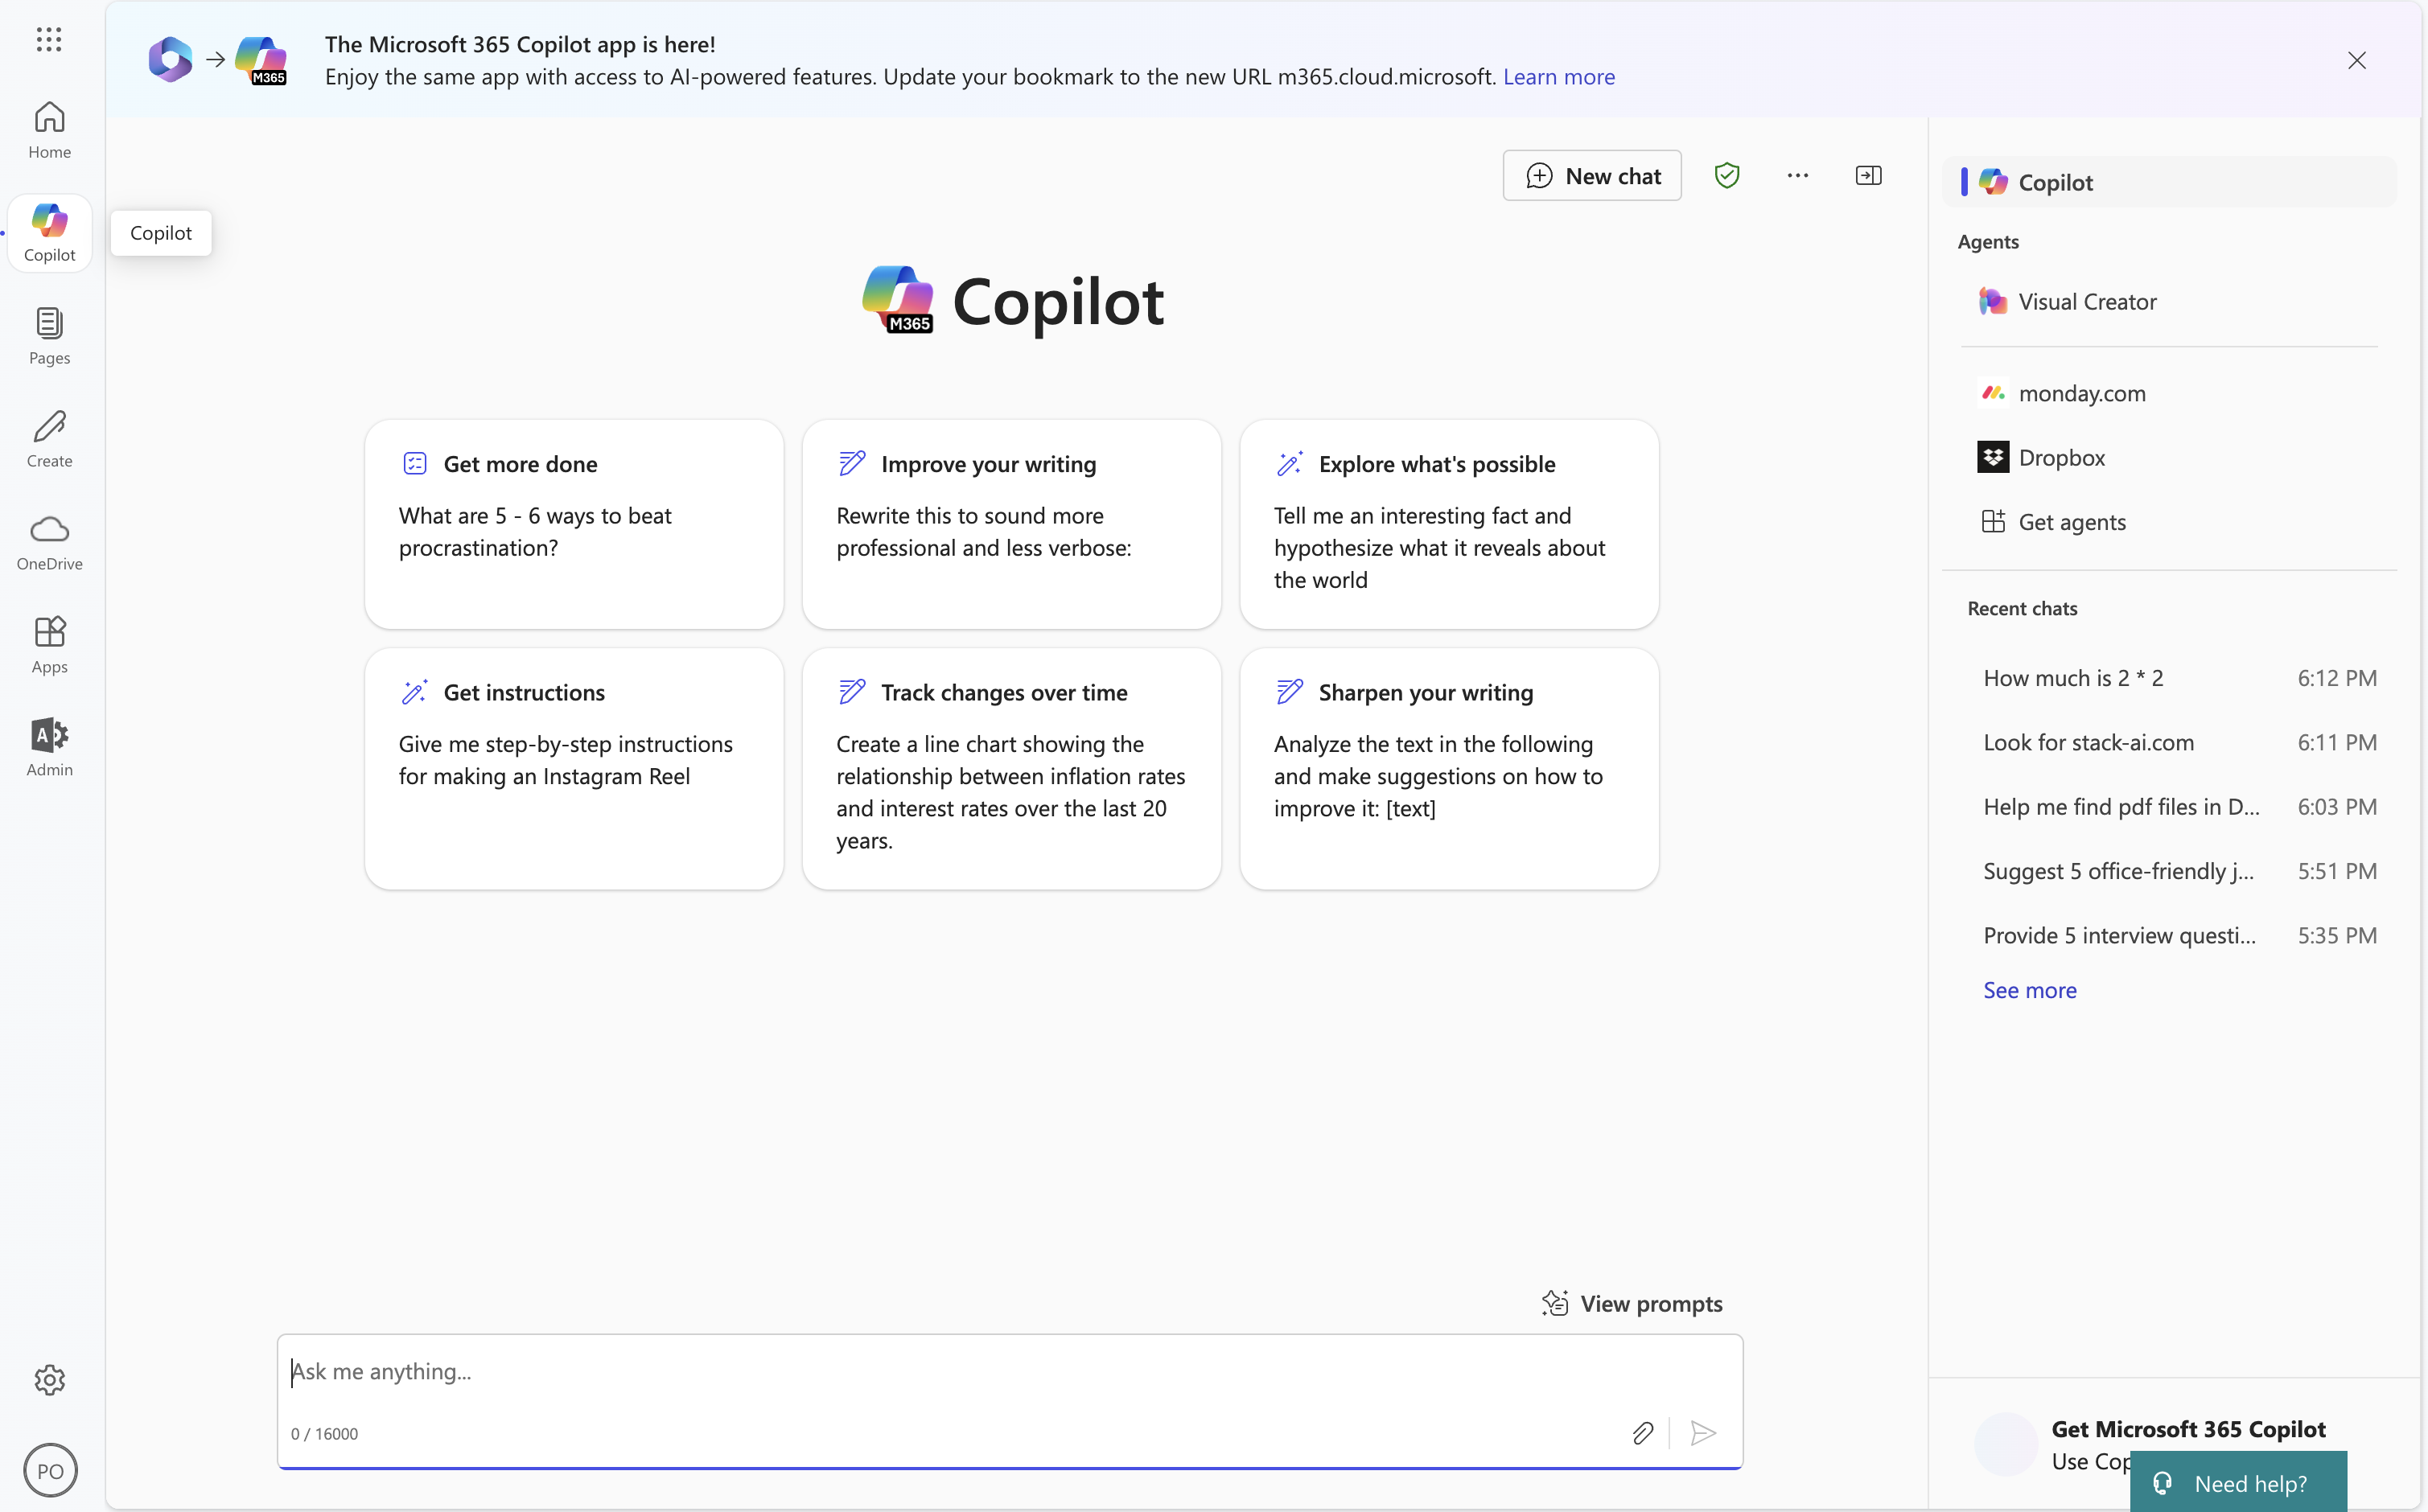Click the Settings gear icon

[x=49, y=1379]
